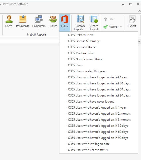This screenshot has width=141, height=160.
Task: Click the Filter funnel icon
Action: point(105,19)
